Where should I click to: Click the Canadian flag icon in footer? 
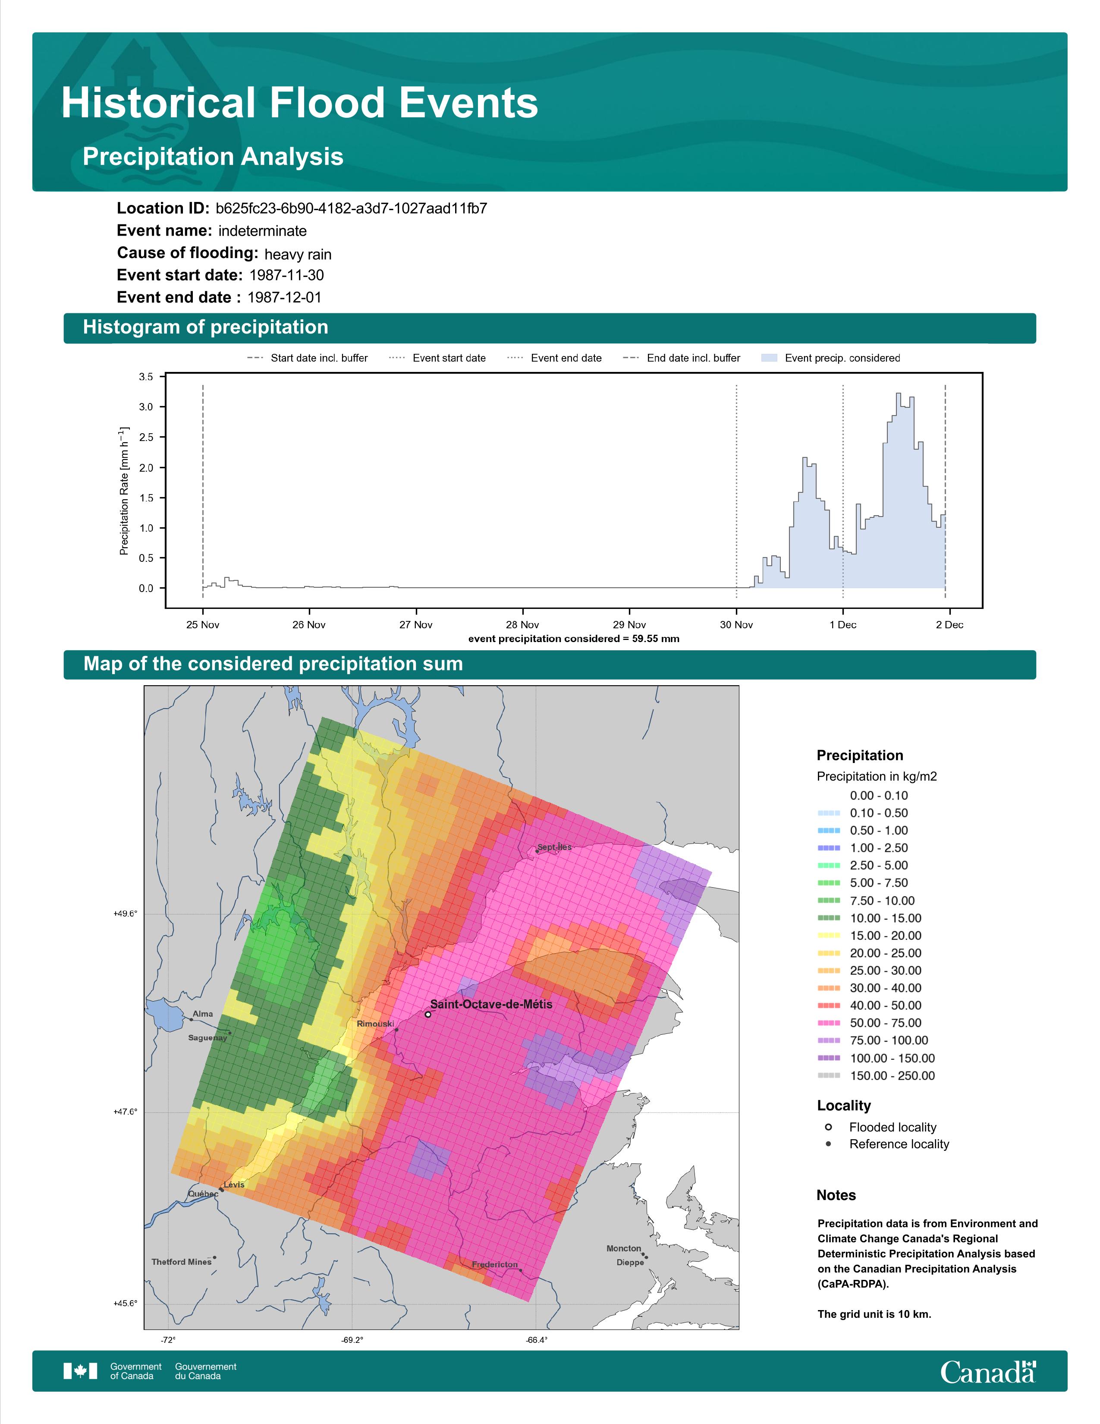(x=80, y=1371)
